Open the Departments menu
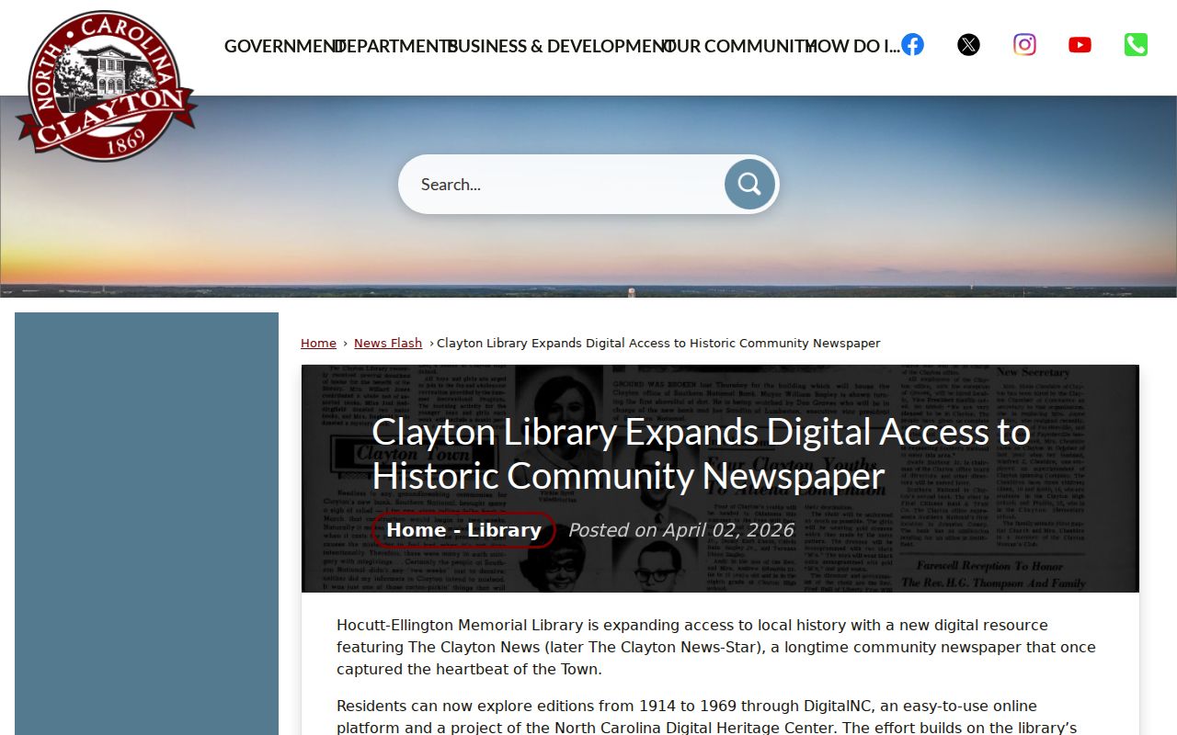This screenshot has height=735, width=1177. pos(394,46)
